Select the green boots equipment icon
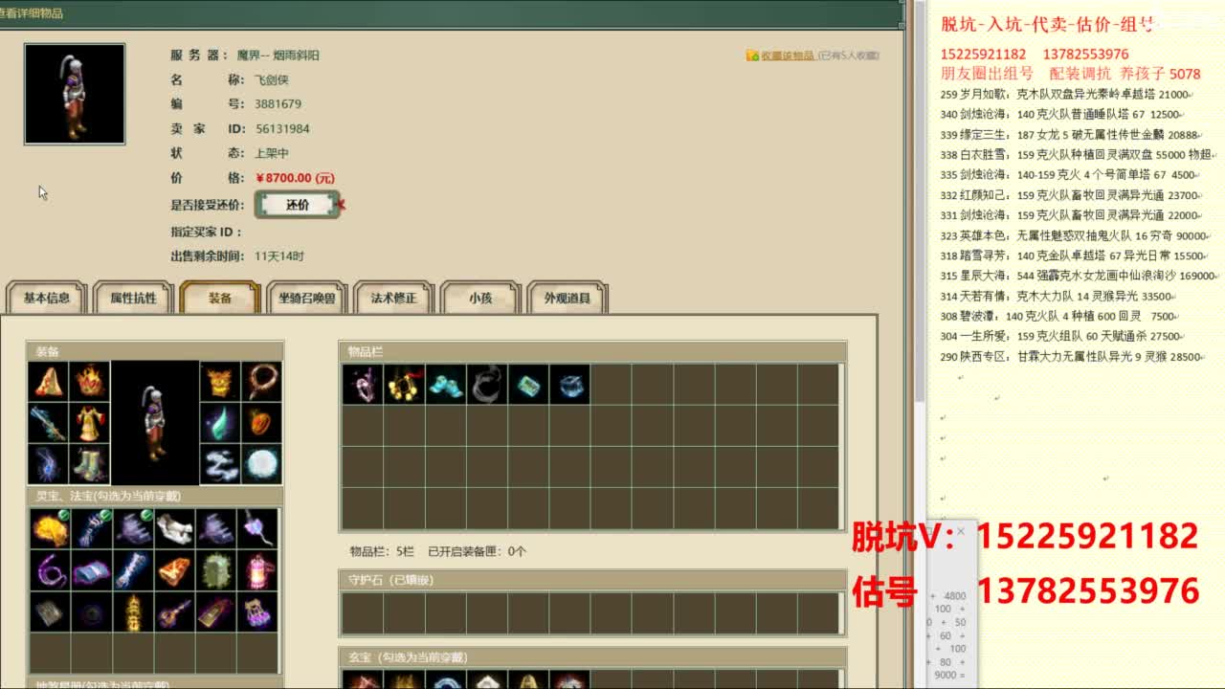The image size is (1225, 689). [89, 463]
